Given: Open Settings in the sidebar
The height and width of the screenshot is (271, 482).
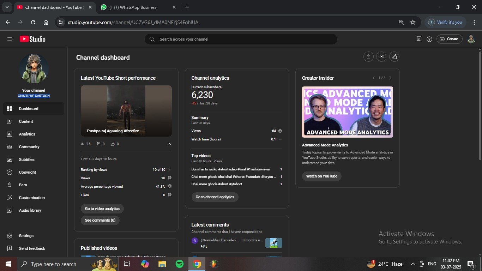Looking at the screenshot, I should click(x=34, y=236).
